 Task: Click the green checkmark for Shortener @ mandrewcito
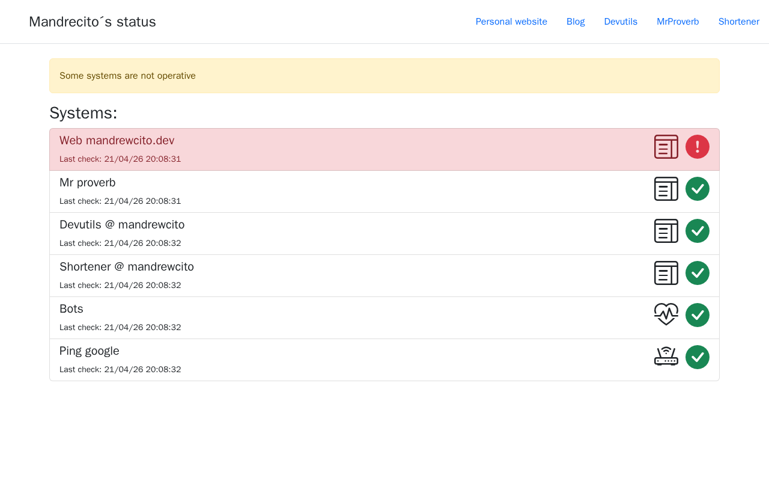698,273
